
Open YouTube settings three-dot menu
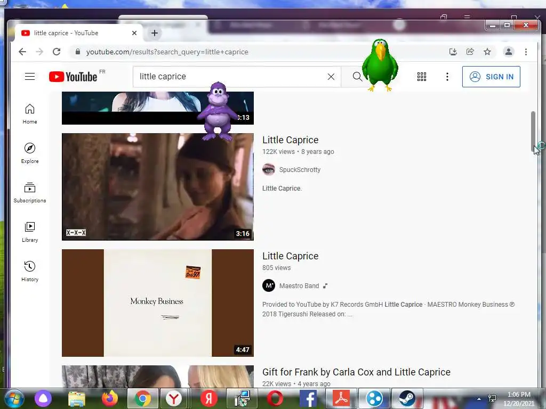tap(447, 77)
